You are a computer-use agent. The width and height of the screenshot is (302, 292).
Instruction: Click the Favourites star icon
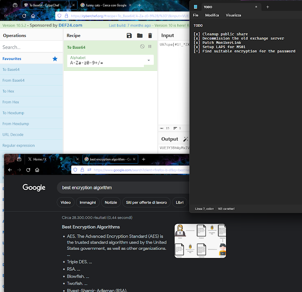click(55, 59)
